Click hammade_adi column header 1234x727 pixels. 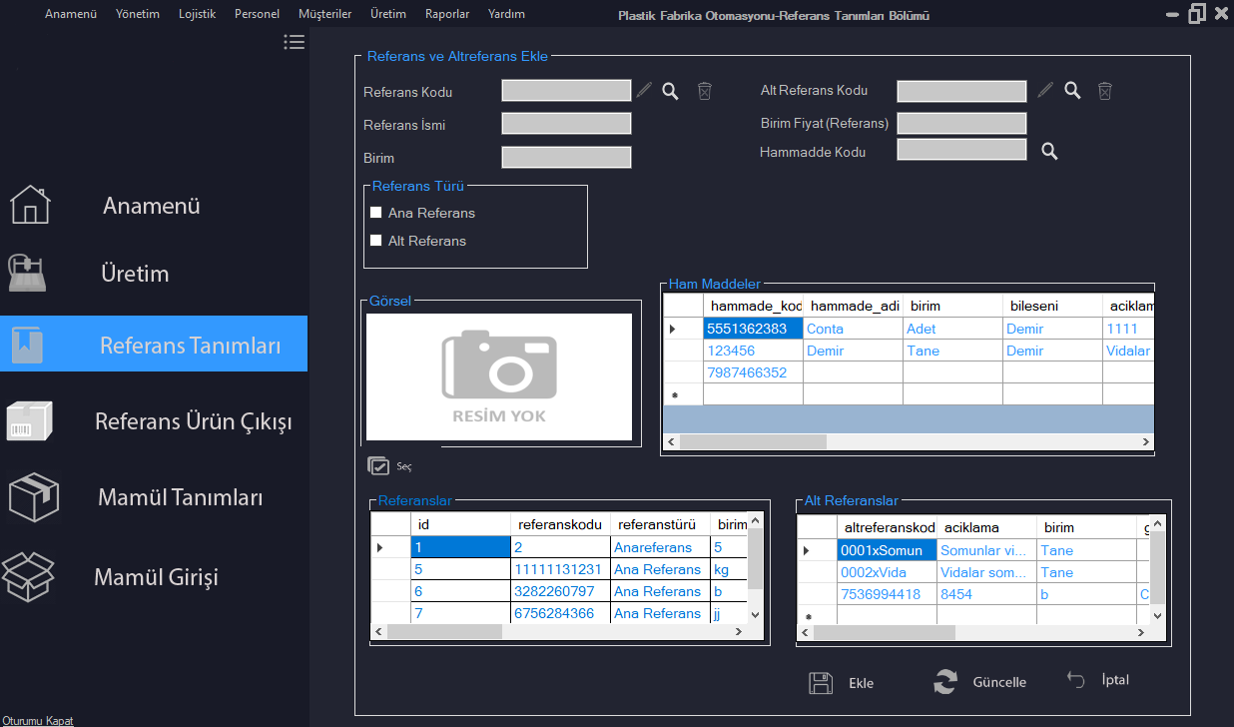(x=853, y=306)
